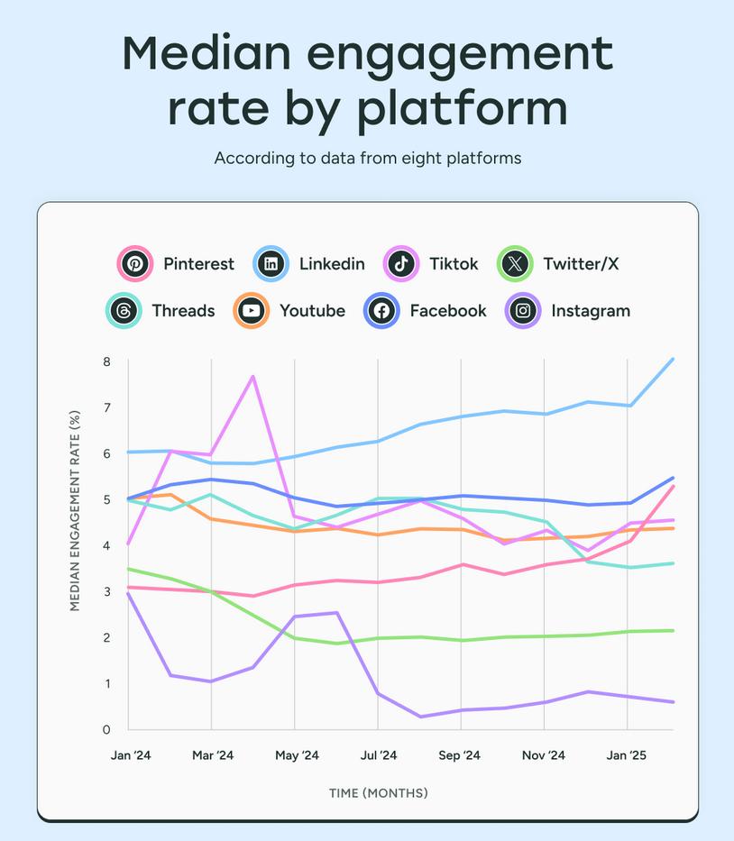
Task: Click the Tiktok line peak near 7.7
Action: 253,376
